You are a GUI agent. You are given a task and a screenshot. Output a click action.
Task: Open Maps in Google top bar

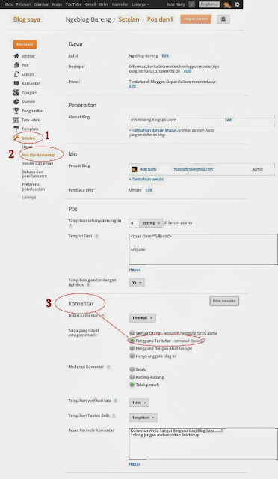click(x=57, y=4)
